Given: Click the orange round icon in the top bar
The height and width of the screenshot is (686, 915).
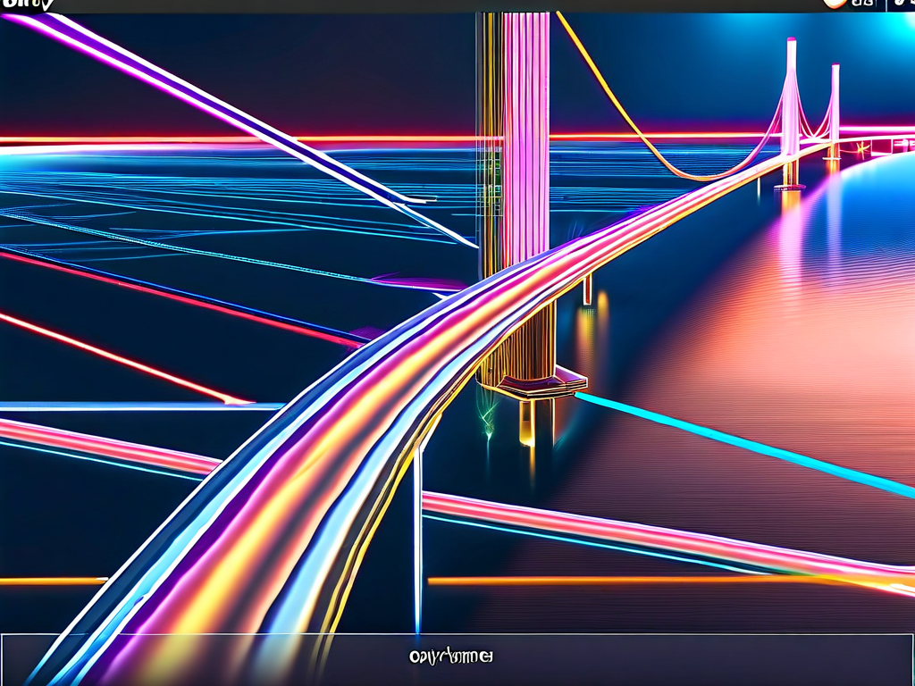Looking at the screenshot, I should (x=835, y=4).
